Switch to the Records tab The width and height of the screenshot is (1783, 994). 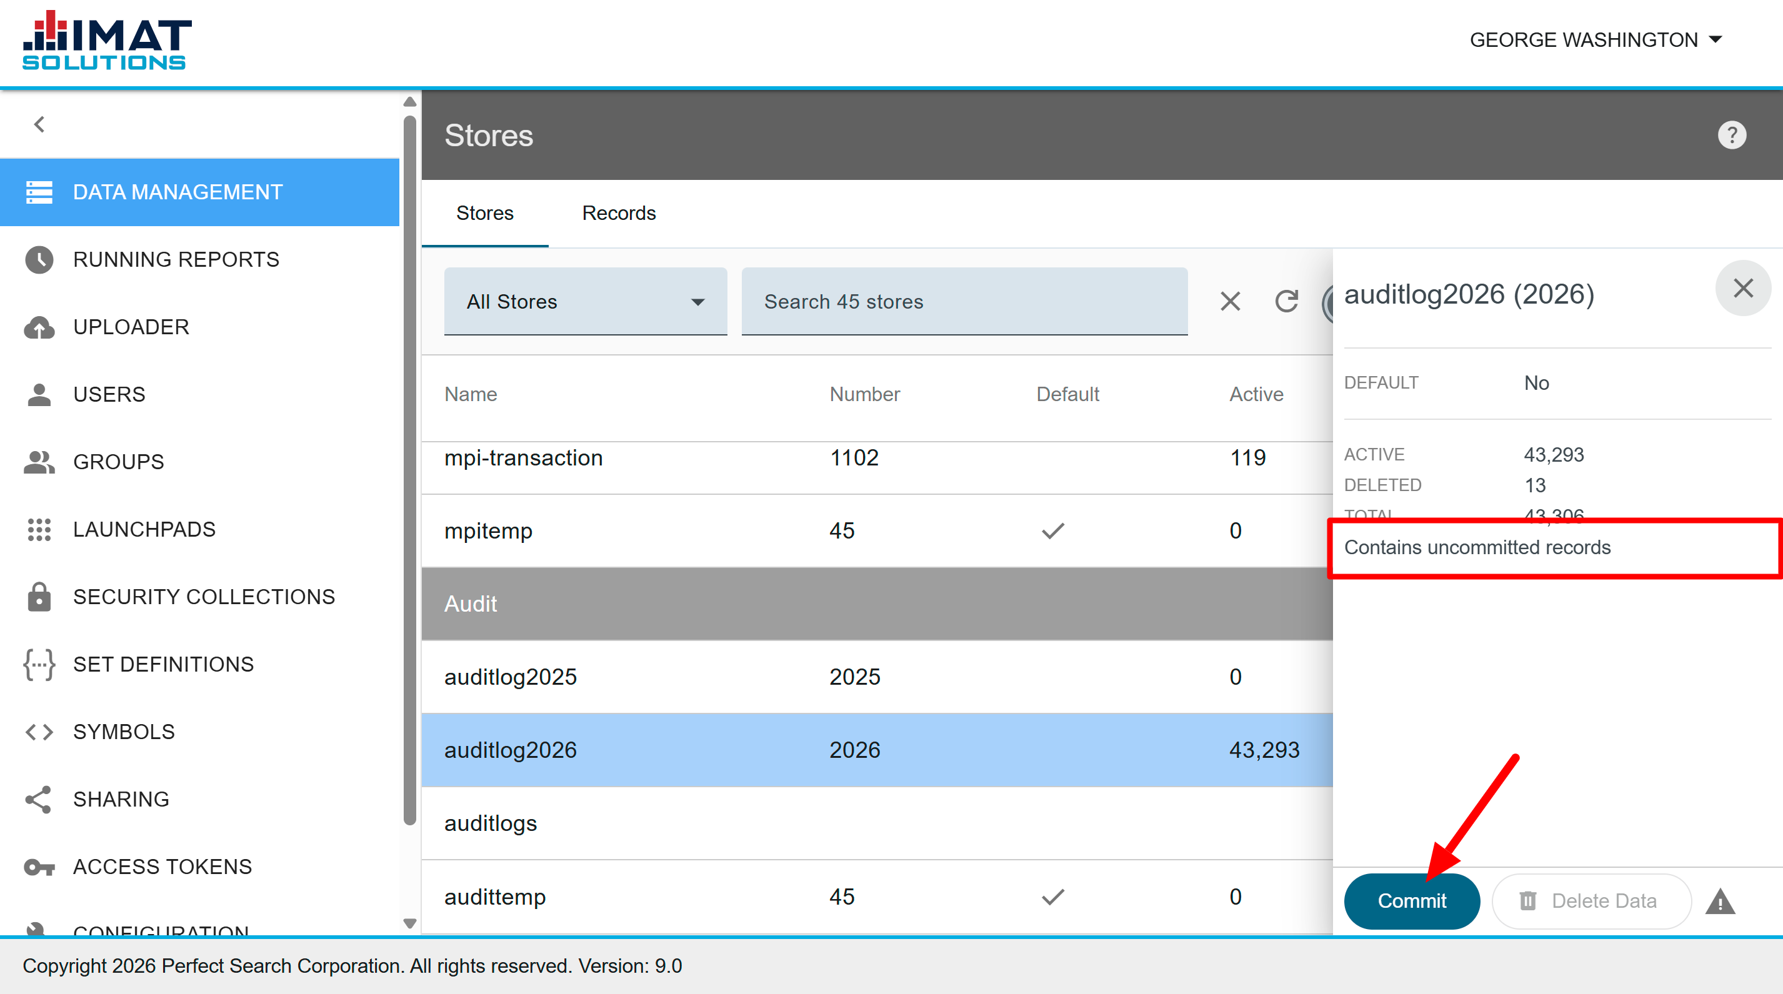coord(619,213)
